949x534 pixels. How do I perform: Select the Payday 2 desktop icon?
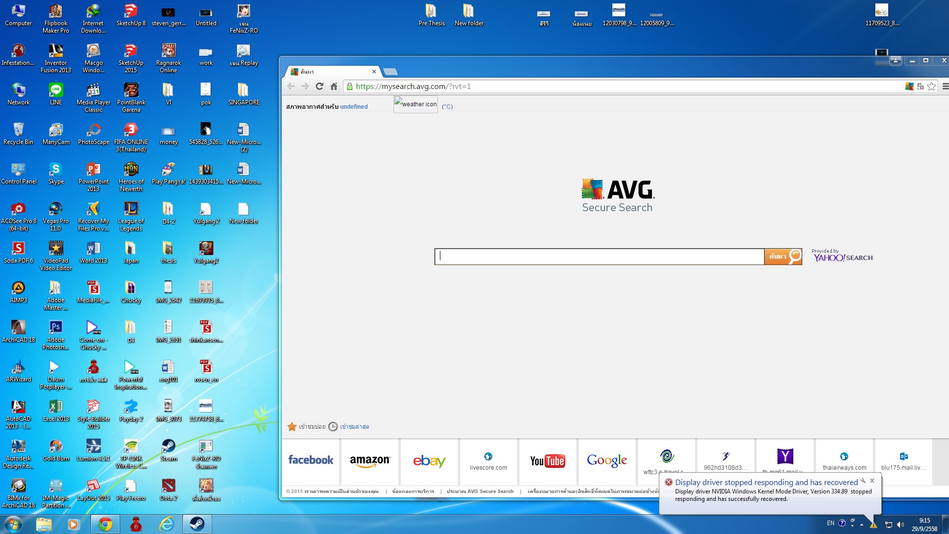(131, 410)
